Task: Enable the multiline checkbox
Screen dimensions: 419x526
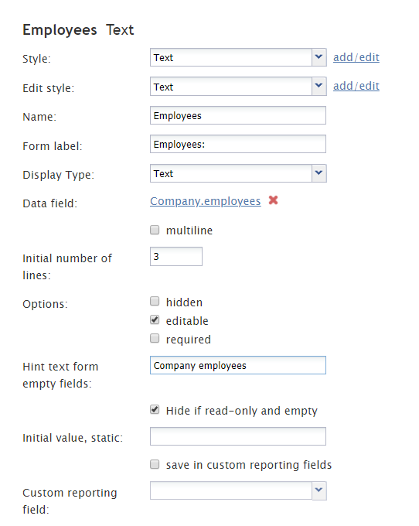Action: (155, 230)
